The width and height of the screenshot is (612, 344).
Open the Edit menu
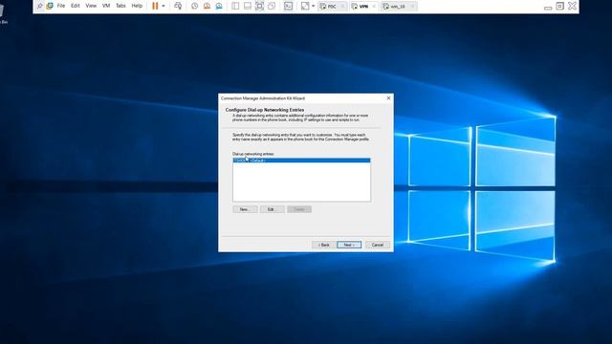(x=76, y=6)
